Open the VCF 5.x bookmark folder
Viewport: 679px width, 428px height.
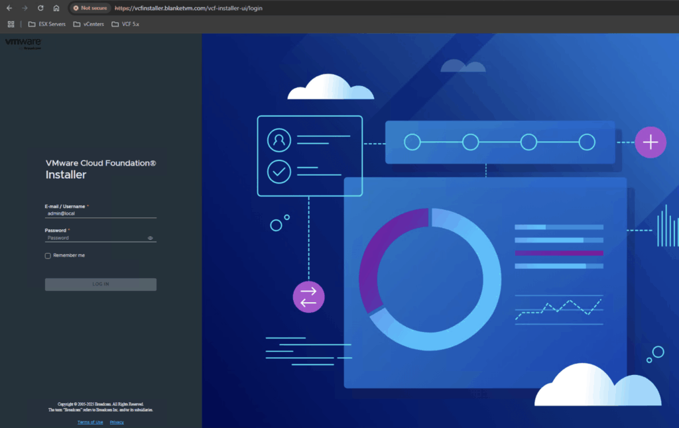tap(125, 25)
